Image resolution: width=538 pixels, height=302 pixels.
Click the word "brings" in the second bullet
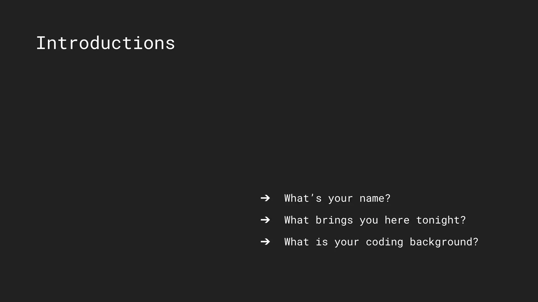click(334, 221)
